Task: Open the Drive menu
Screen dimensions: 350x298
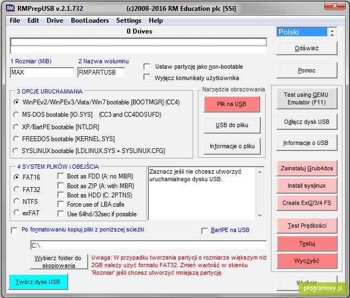Action: (x=55, y=21)
